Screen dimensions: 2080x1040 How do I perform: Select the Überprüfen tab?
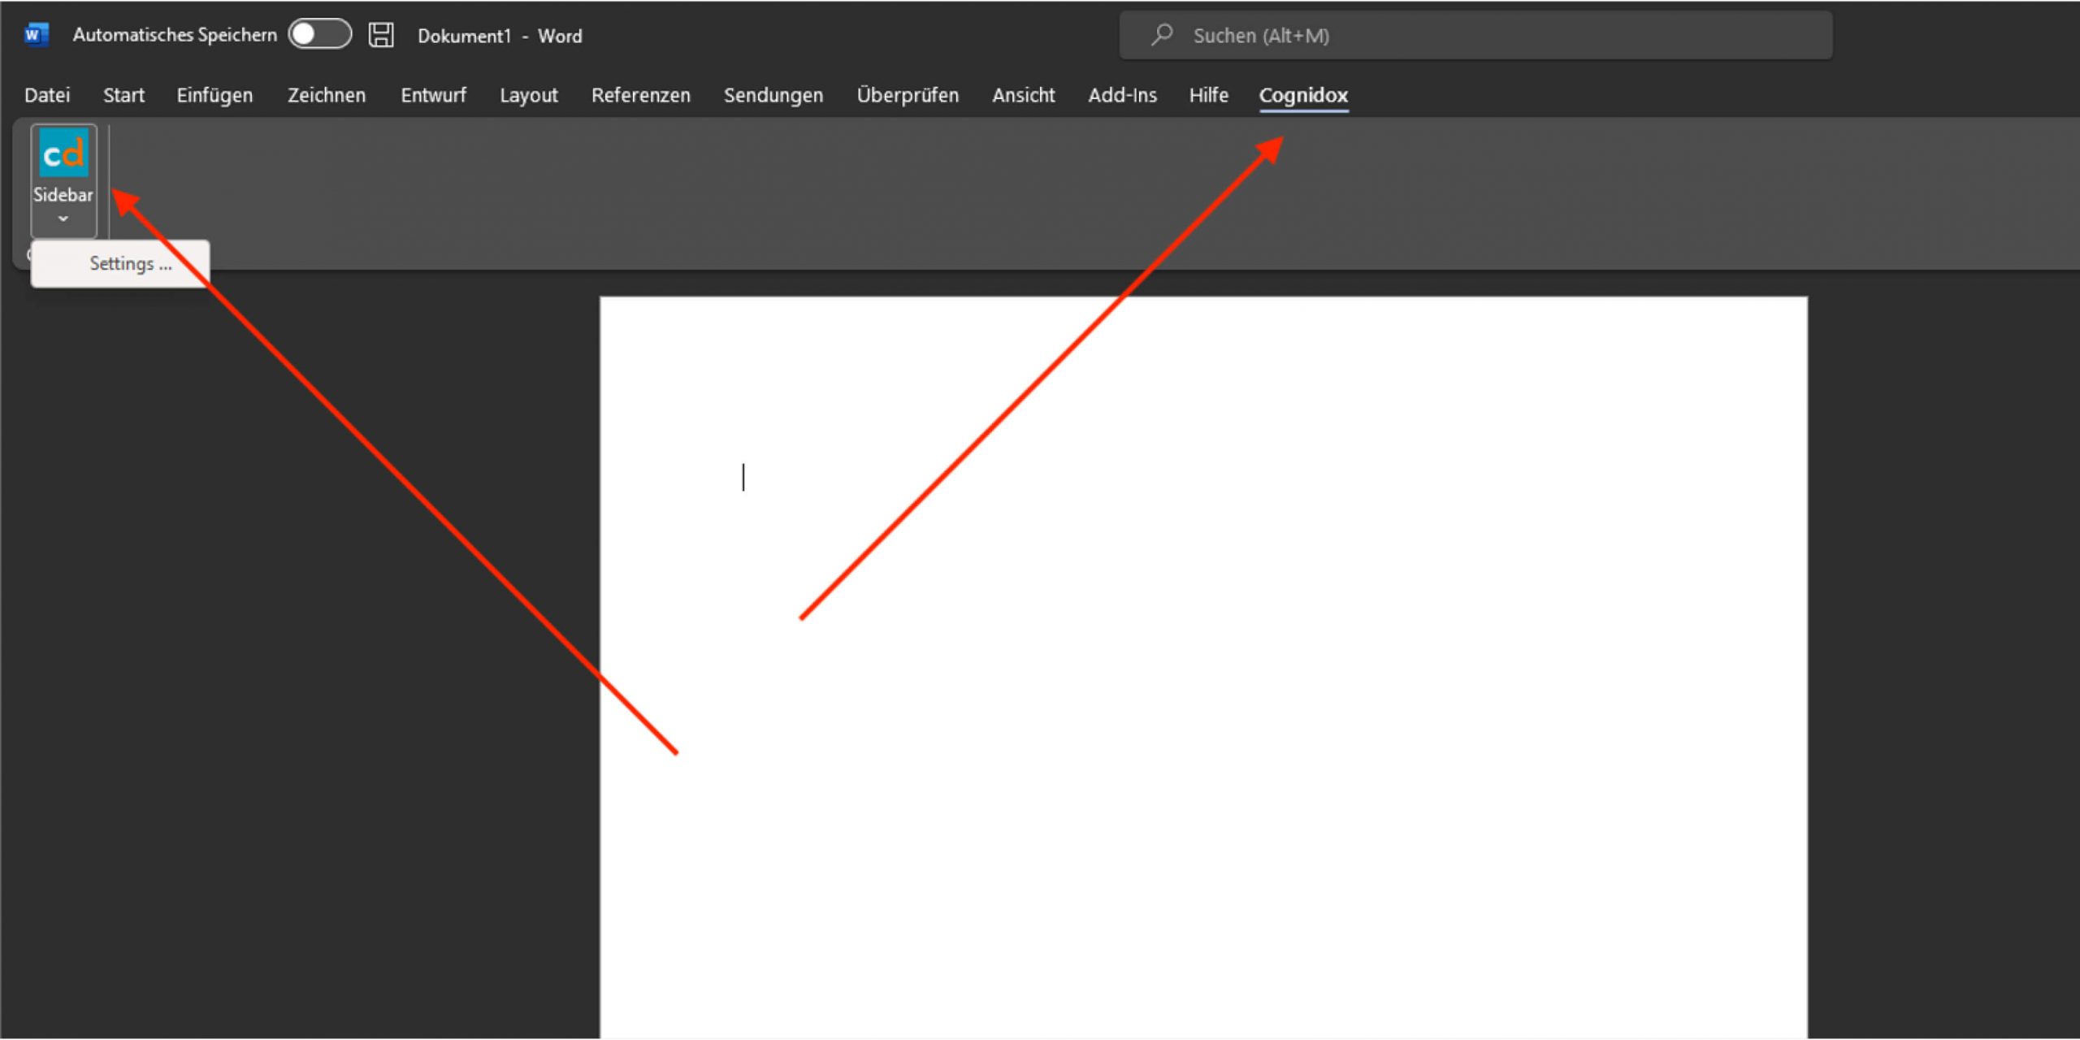pyautogui.click(x=908, y=95)
